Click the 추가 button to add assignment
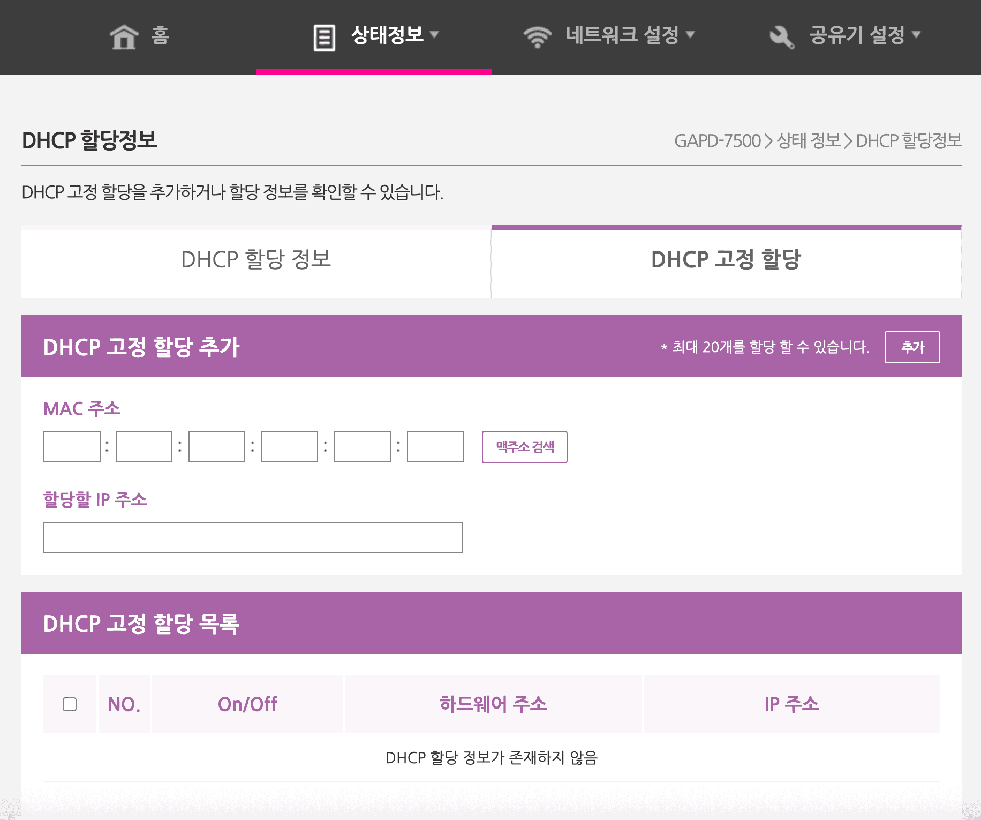 pyautogui.click(x=912, y=347)
